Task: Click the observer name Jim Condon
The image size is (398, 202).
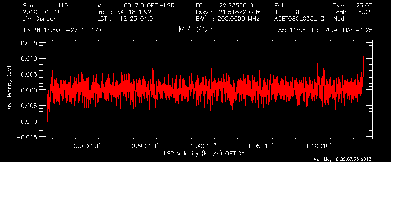Action: pyautogui.click(x=40, y=19)
